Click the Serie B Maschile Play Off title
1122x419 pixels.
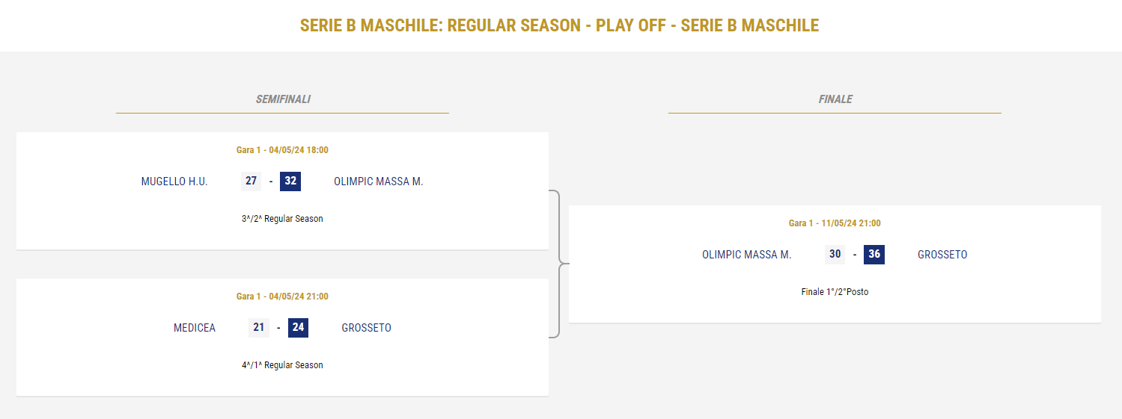tap(560, 25)
